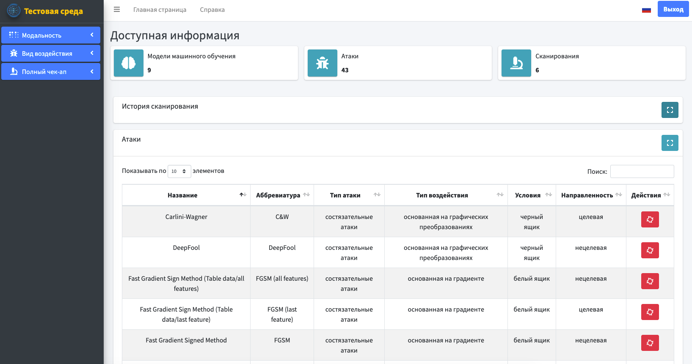This screenshot has width=692, height=364.
Task: Click the Выход logout button
Action: (x=673, y=9)
